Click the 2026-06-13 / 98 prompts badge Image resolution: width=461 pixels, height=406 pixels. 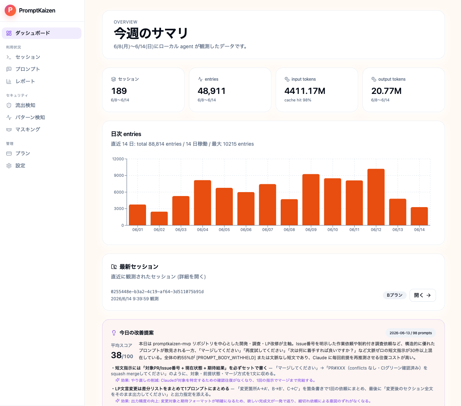411,333
